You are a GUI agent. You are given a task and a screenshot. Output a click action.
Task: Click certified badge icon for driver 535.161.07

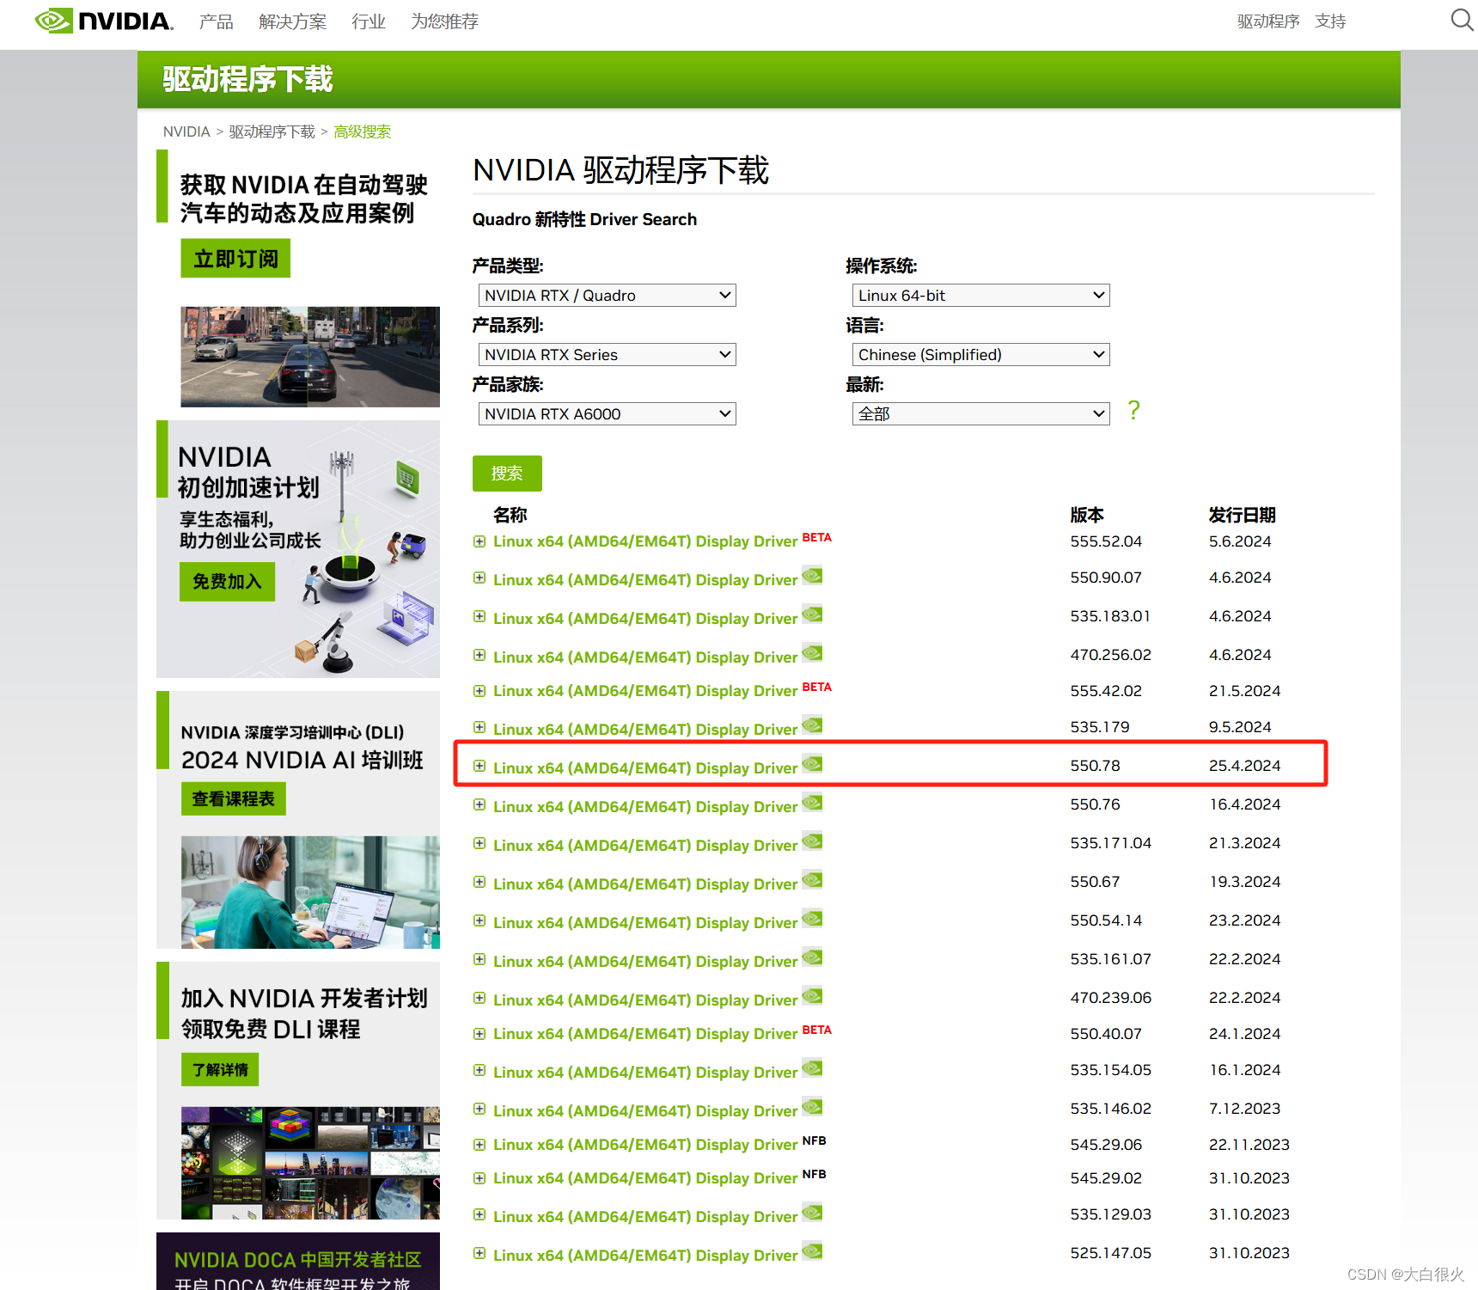(x=812, y=957)
